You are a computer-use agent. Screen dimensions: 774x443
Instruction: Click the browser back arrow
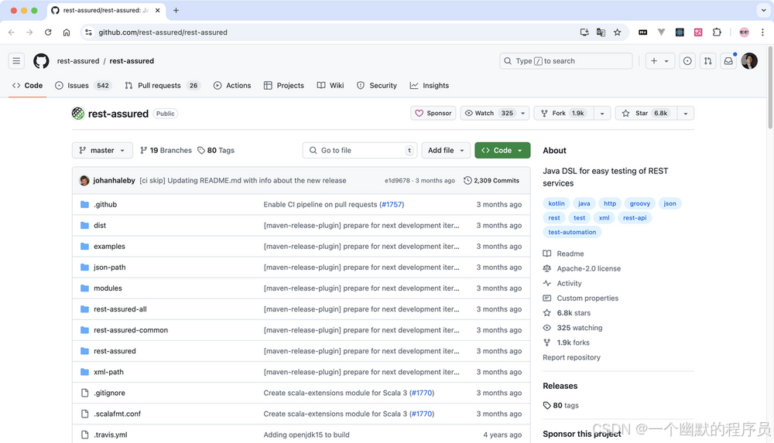click(12, 32)
